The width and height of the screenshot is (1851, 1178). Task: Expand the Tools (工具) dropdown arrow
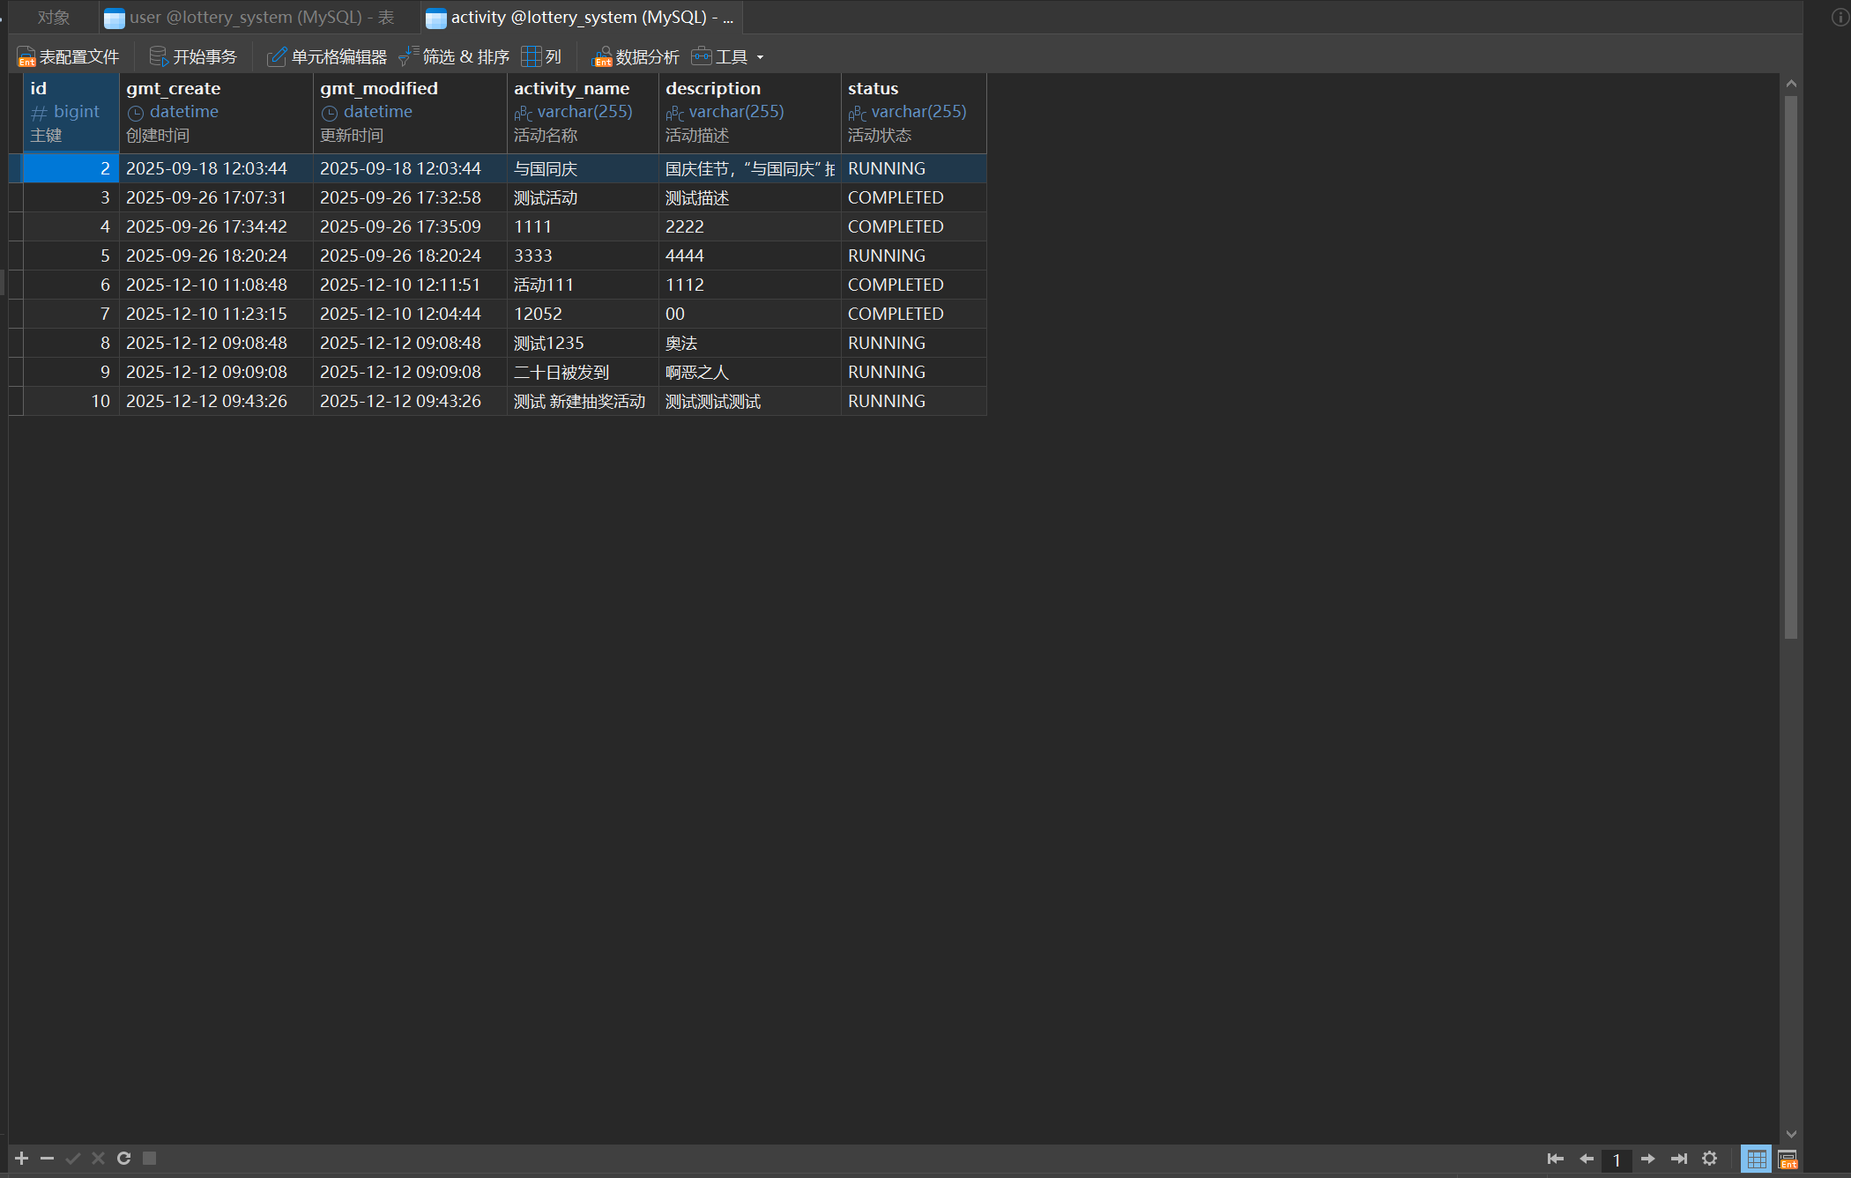761,58
